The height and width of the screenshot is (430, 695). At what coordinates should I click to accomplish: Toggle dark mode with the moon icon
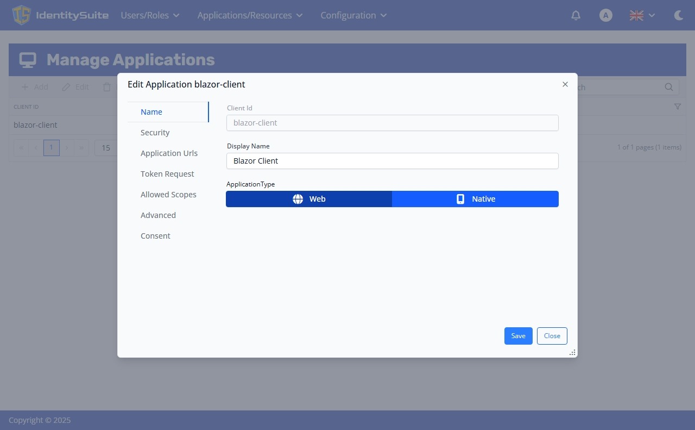[679, 15]
